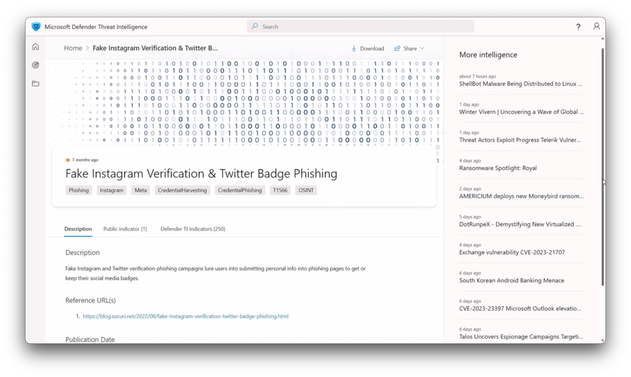
Task: Open South Korean Android Banking Menace article
Action: 512,280
